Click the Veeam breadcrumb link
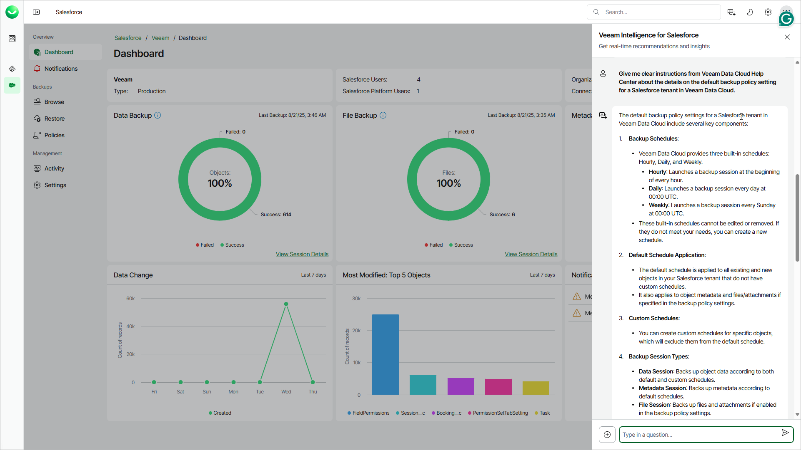Screen dimensions: 801x450 coord(160,38)
